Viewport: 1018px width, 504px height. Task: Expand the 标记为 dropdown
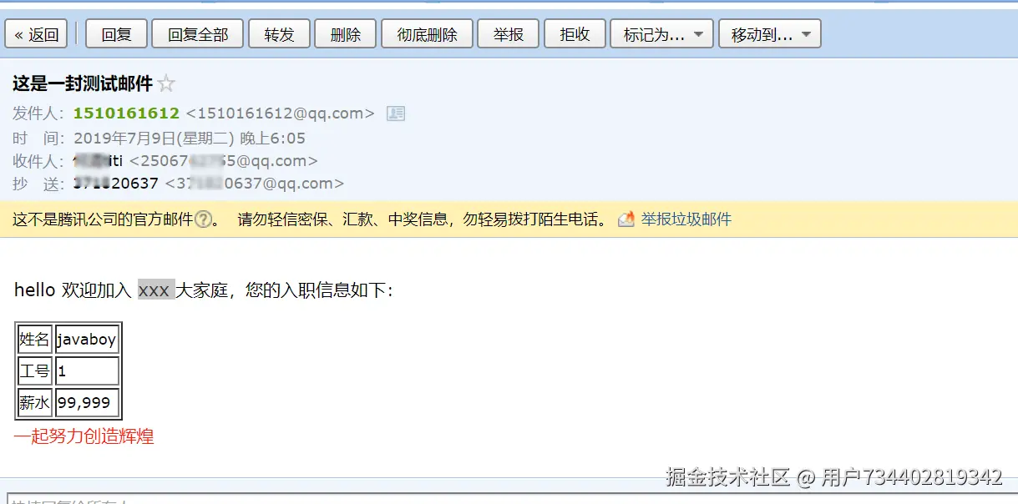tap(662, 34)
